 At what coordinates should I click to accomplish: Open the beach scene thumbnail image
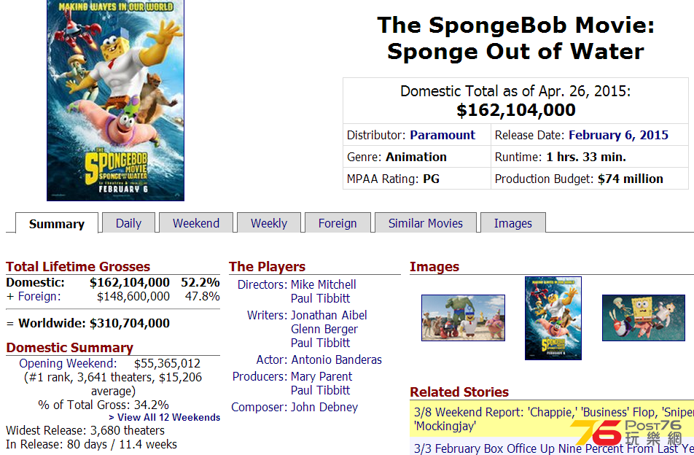click(463, 318)
